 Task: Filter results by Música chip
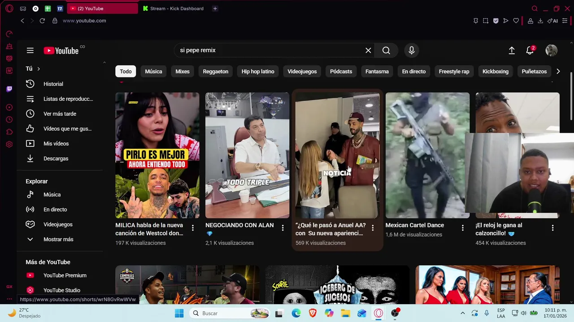pyautogui.click(x=153, y=72)
